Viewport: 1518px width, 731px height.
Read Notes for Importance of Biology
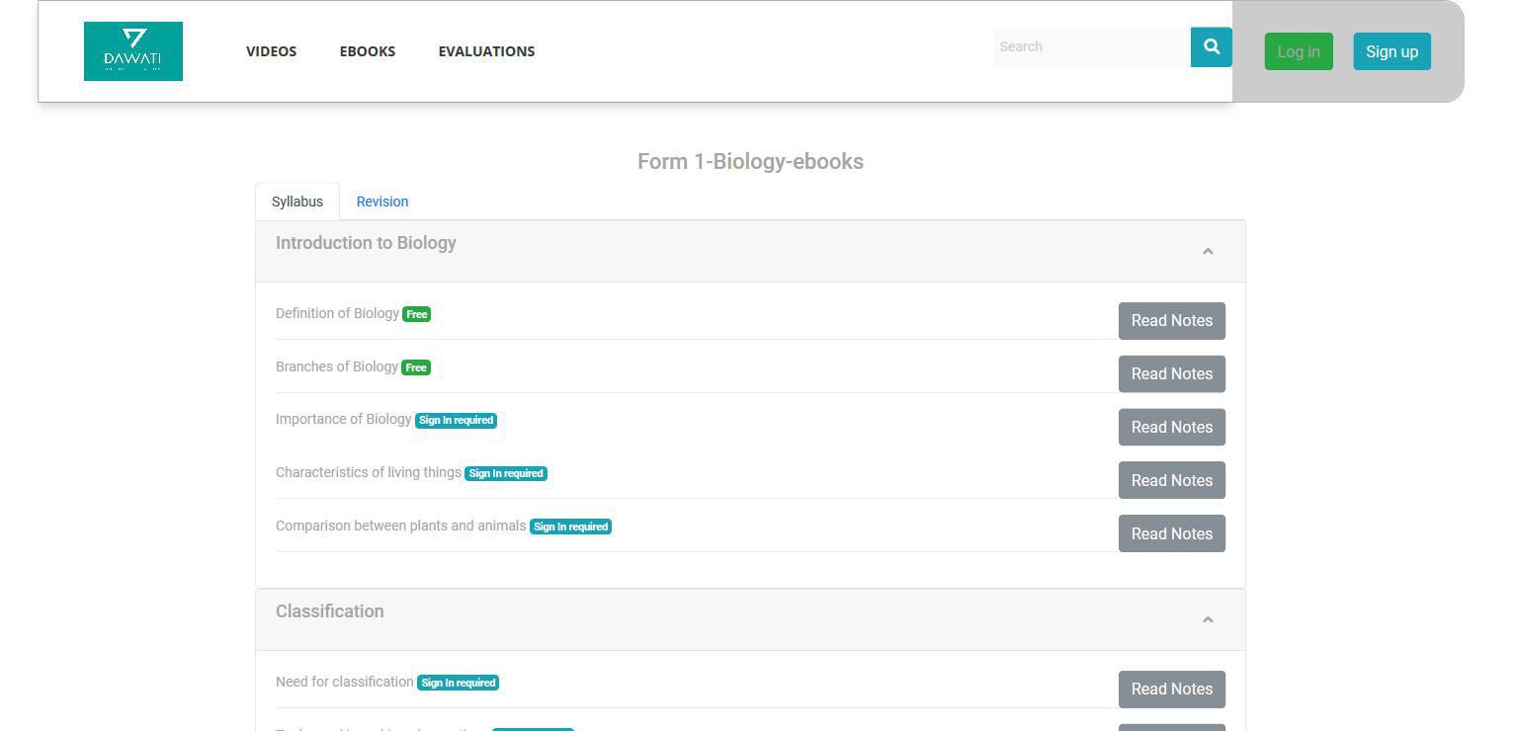1171,428
